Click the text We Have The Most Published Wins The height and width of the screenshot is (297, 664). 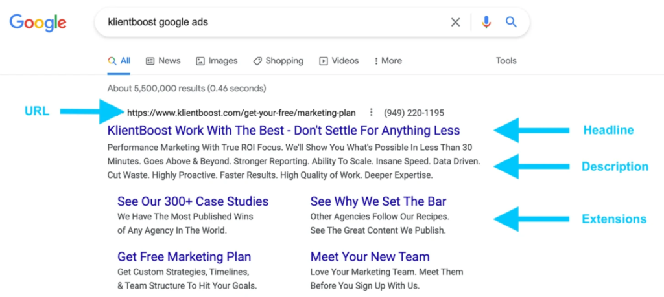185,217
